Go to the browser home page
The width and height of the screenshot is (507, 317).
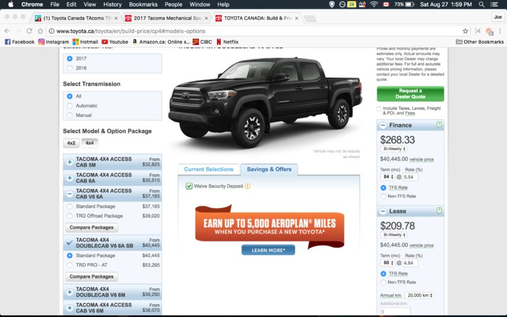point(40,31)
